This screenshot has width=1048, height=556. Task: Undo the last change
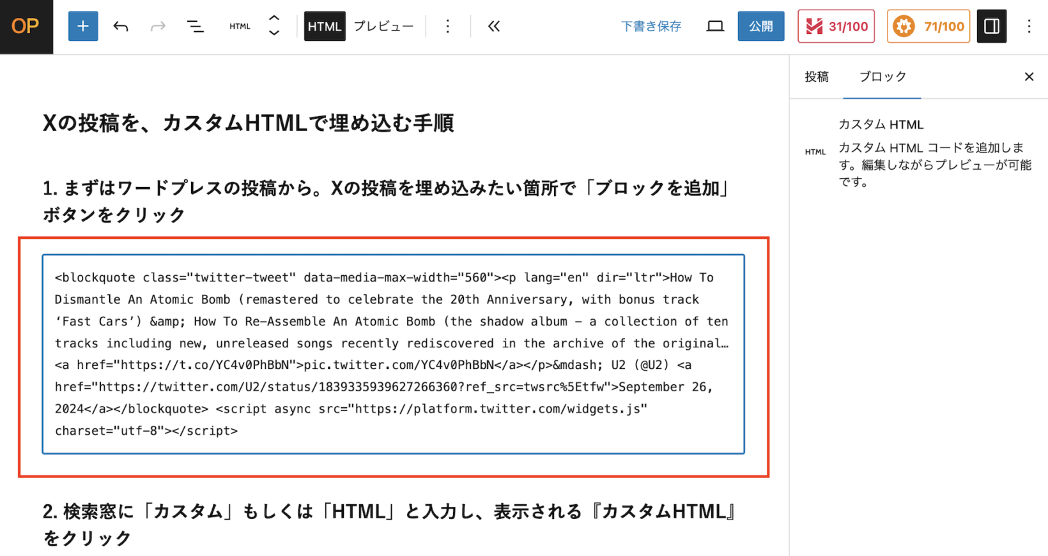click(x=121, y=26)
